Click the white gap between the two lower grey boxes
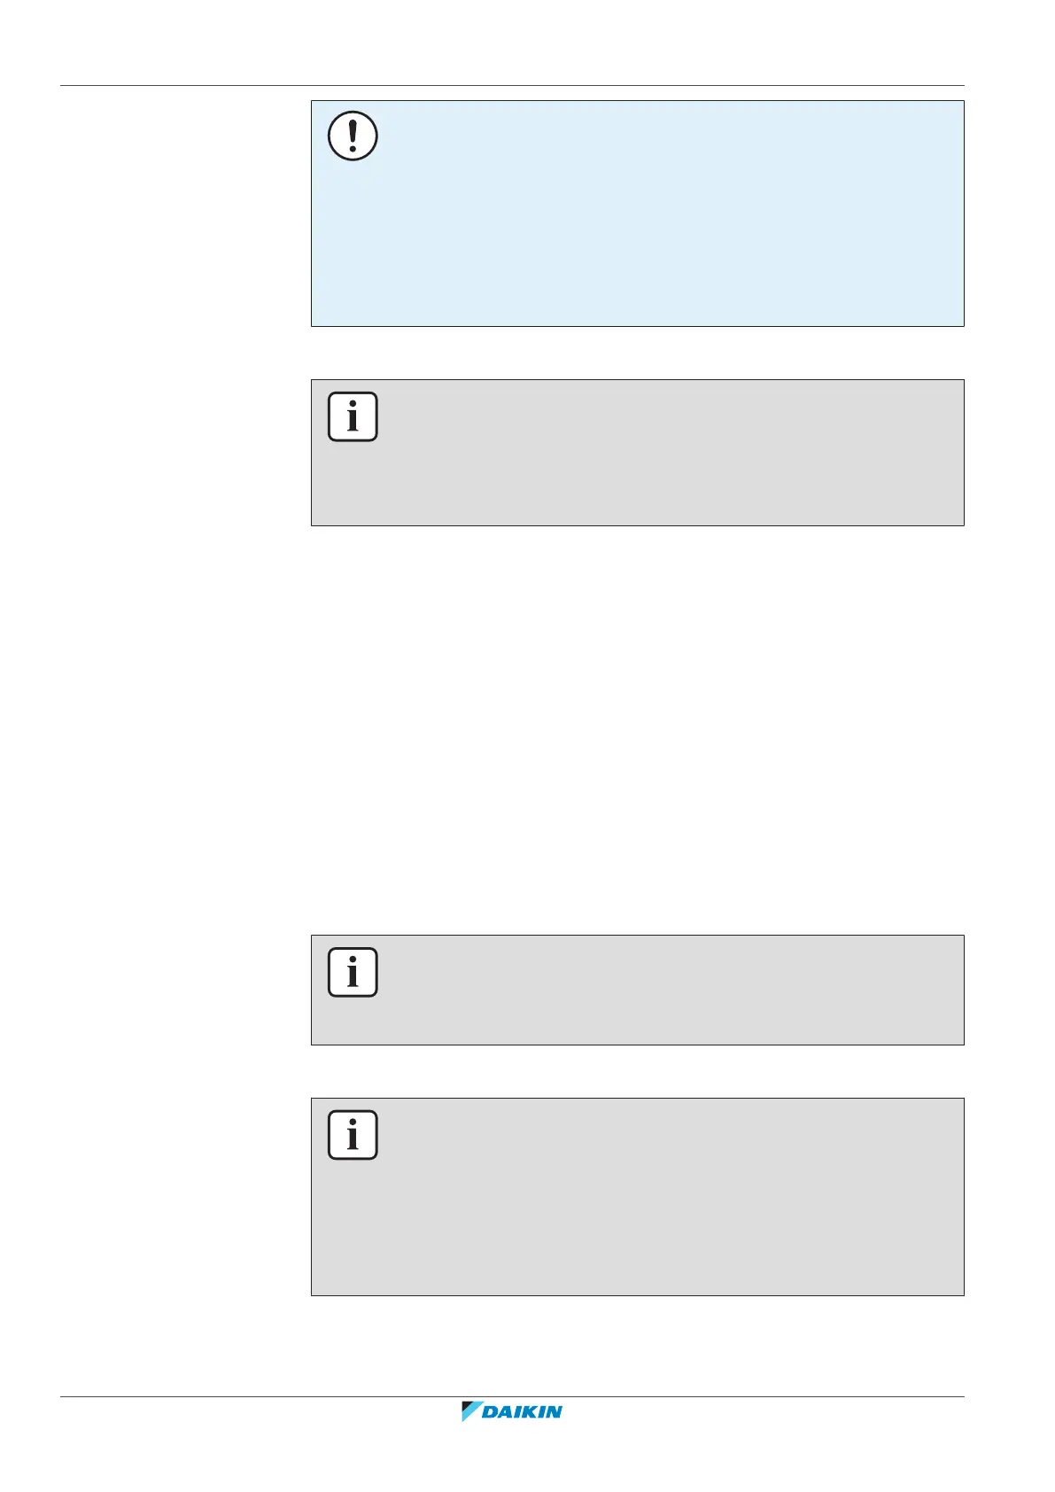This screenshot has height=1492, width=1055. 638,1072
